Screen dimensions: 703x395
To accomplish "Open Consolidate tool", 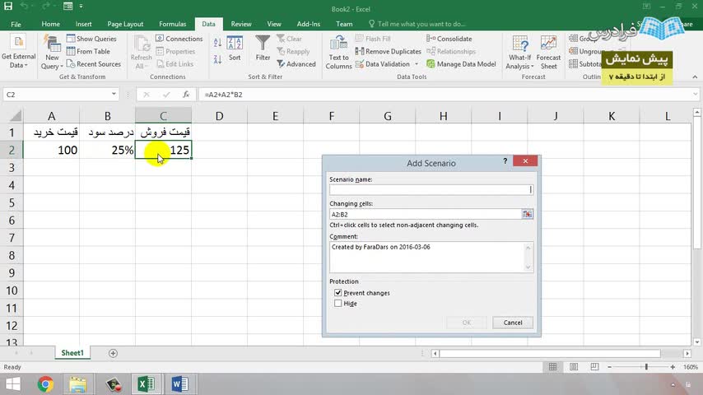I will point(449,39).
